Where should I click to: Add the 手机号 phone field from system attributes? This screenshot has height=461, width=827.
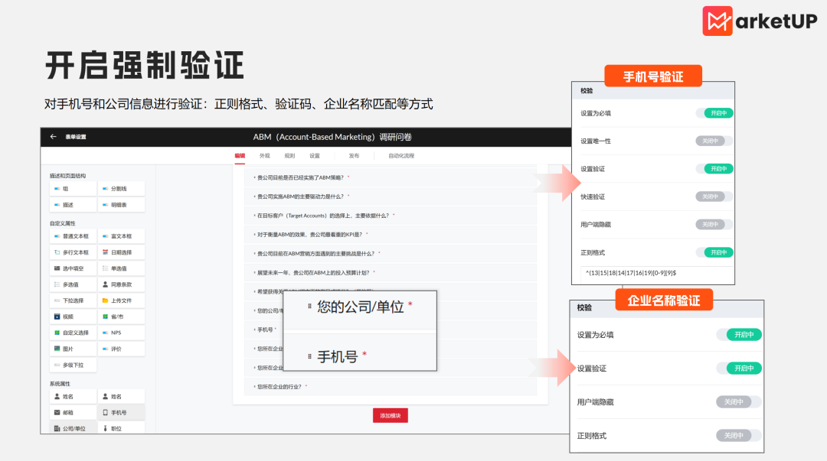[121, 411]
